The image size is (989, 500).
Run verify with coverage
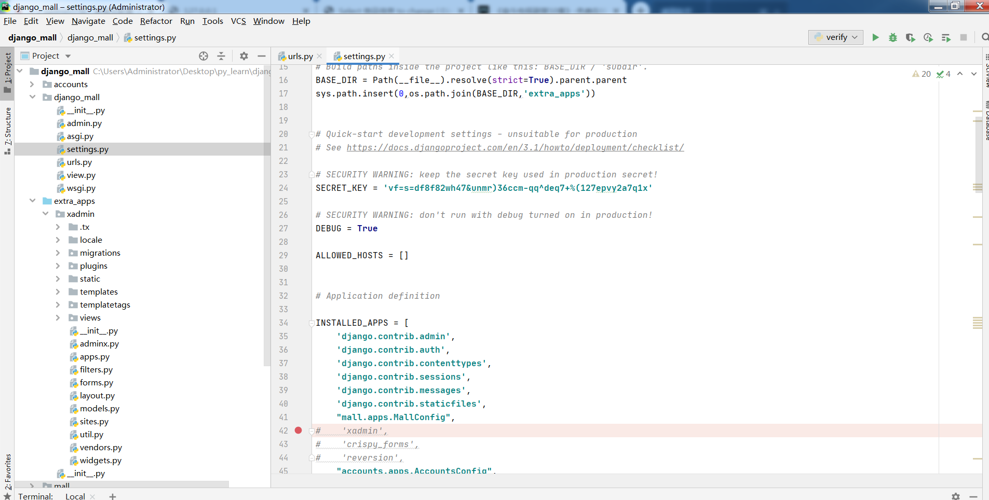911,37
